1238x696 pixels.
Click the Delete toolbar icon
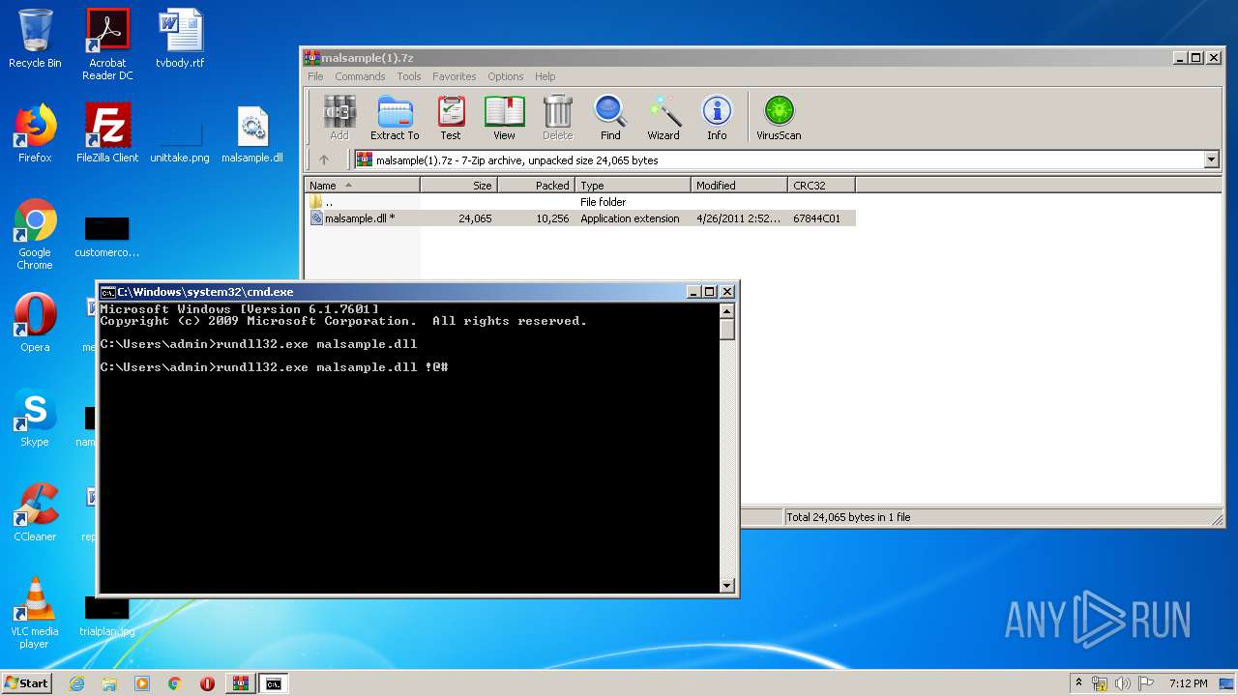click(x=558, y=118)
